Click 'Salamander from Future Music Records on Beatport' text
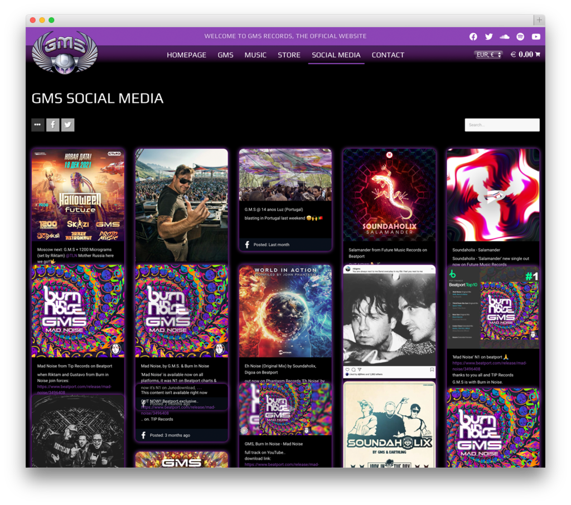Viewport: 571px width, 505px height. pos(388,253)
